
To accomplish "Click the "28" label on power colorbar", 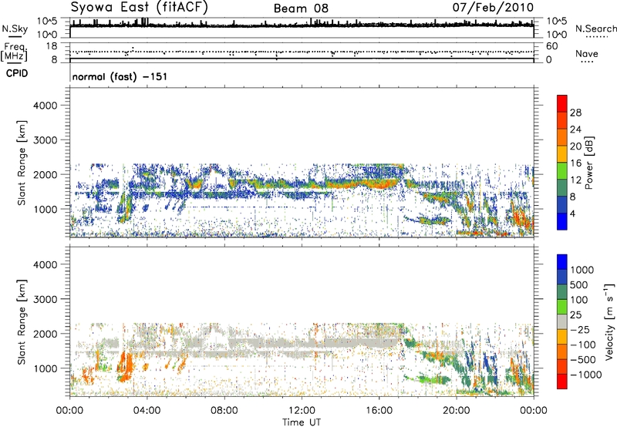I will coord(575,113).
